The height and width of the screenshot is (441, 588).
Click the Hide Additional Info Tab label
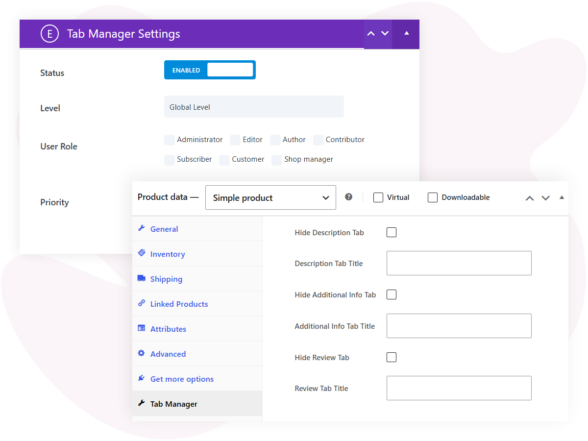[x=335, y=295]
